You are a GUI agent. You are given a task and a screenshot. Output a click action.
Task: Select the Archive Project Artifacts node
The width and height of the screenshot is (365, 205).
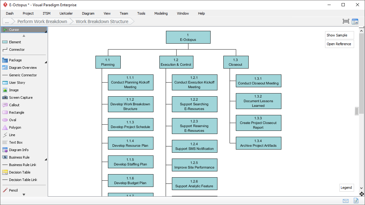tap(258, 143)
